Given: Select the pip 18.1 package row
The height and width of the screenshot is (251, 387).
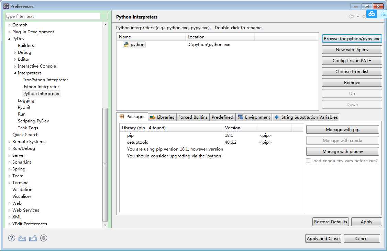Looking at the screenshot, I should pos(211,135).
